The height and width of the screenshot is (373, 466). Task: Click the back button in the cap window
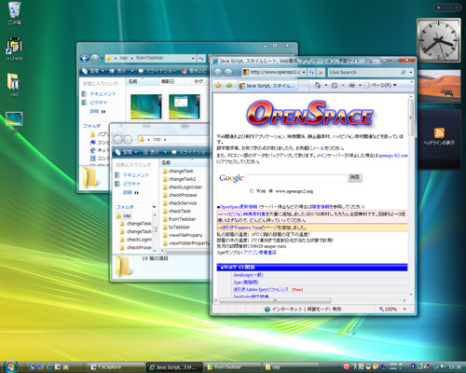point(118,139)
